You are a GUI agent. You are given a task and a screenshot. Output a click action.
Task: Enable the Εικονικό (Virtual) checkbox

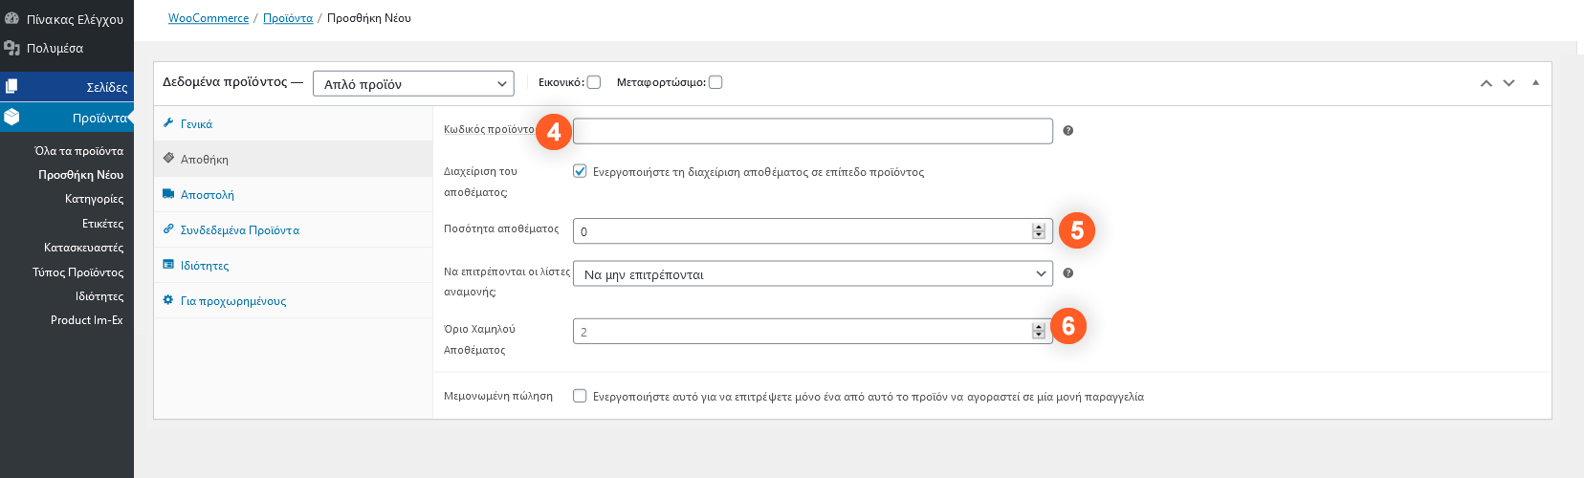pos(594,82)
